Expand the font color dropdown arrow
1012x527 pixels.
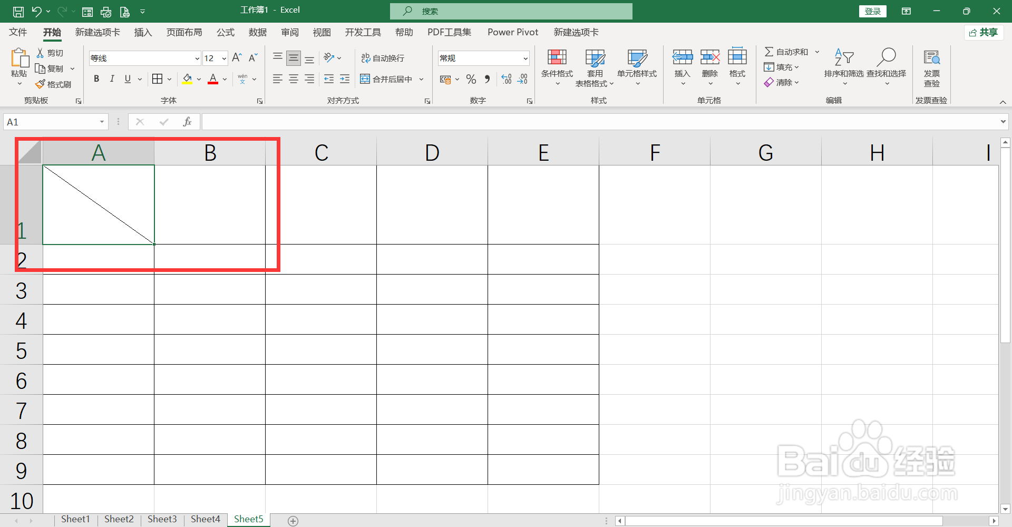tap(225, 80)
